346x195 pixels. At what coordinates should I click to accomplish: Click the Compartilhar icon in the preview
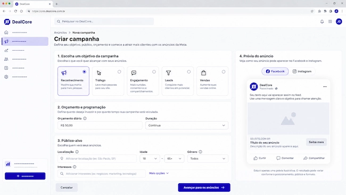click(306, 158)
